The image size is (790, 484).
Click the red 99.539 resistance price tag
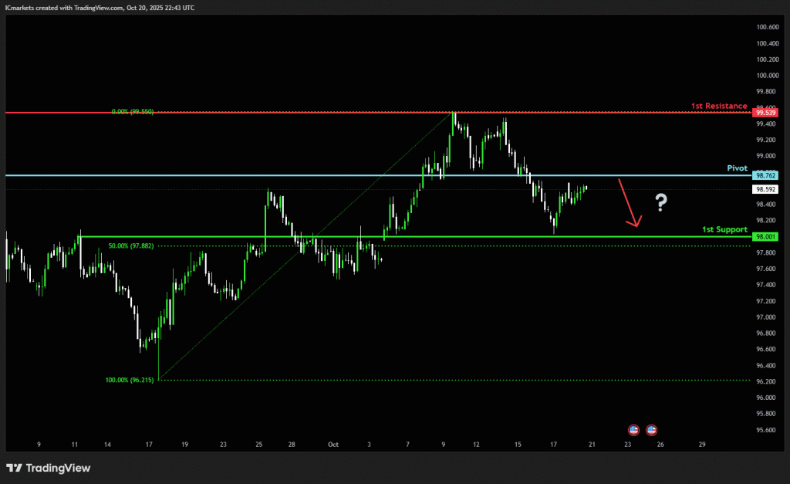(766, 113)
